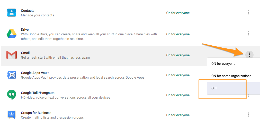Screen dimensions: 260x126
Task: Click the Drive description text
Action: (x=89, y=37)
